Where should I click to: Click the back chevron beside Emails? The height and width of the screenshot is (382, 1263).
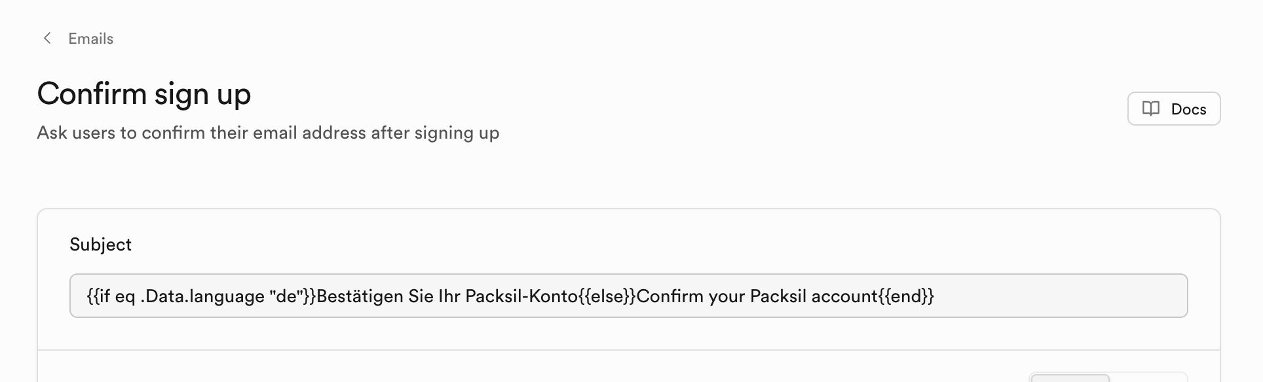tap(47, 39)
